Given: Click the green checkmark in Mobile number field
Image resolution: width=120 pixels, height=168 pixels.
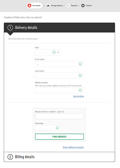Looking at the screenshot, I should click(x=80, y=90).
